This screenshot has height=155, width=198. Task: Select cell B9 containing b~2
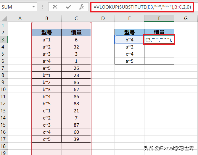point(47,82)
